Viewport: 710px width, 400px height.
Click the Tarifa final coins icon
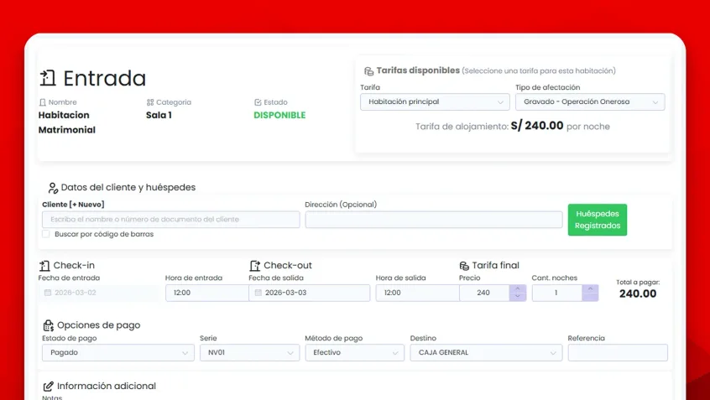pyautogui.click(x=464, y=266)
